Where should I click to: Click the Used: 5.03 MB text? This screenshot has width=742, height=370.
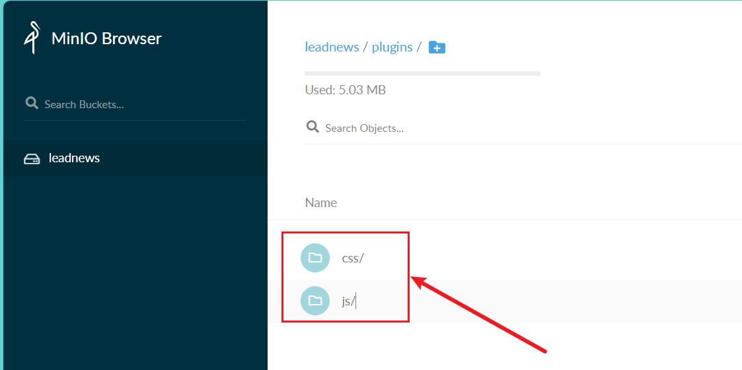[346, 90]
